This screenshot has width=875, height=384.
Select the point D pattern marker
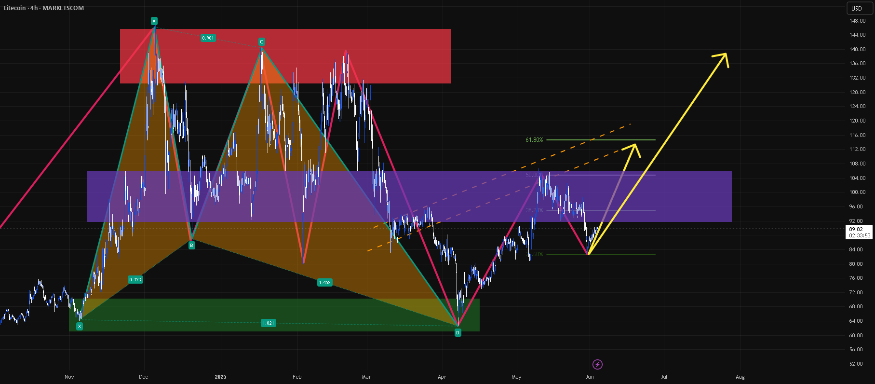pos(458,332)
